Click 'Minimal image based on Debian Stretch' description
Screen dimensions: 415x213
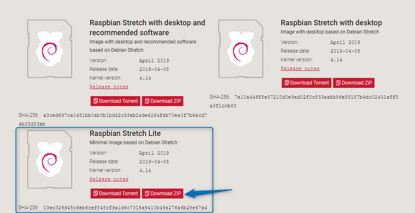(133, 143)
